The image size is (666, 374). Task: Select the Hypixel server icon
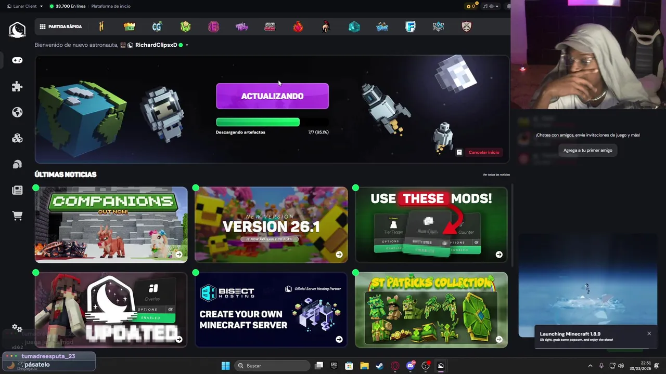tap(101, 26)
